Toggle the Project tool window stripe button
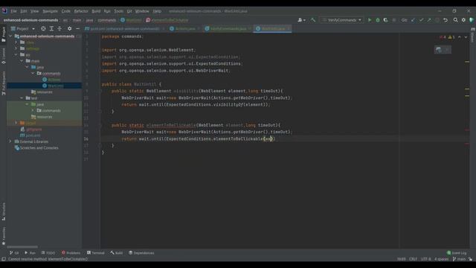 [x=3, y=34]
